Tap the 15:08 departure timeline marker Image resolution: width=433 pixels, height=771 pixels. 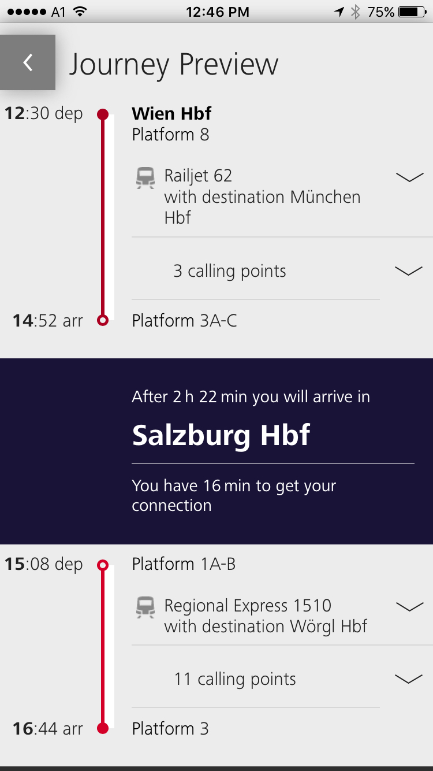tap(103, 565)
